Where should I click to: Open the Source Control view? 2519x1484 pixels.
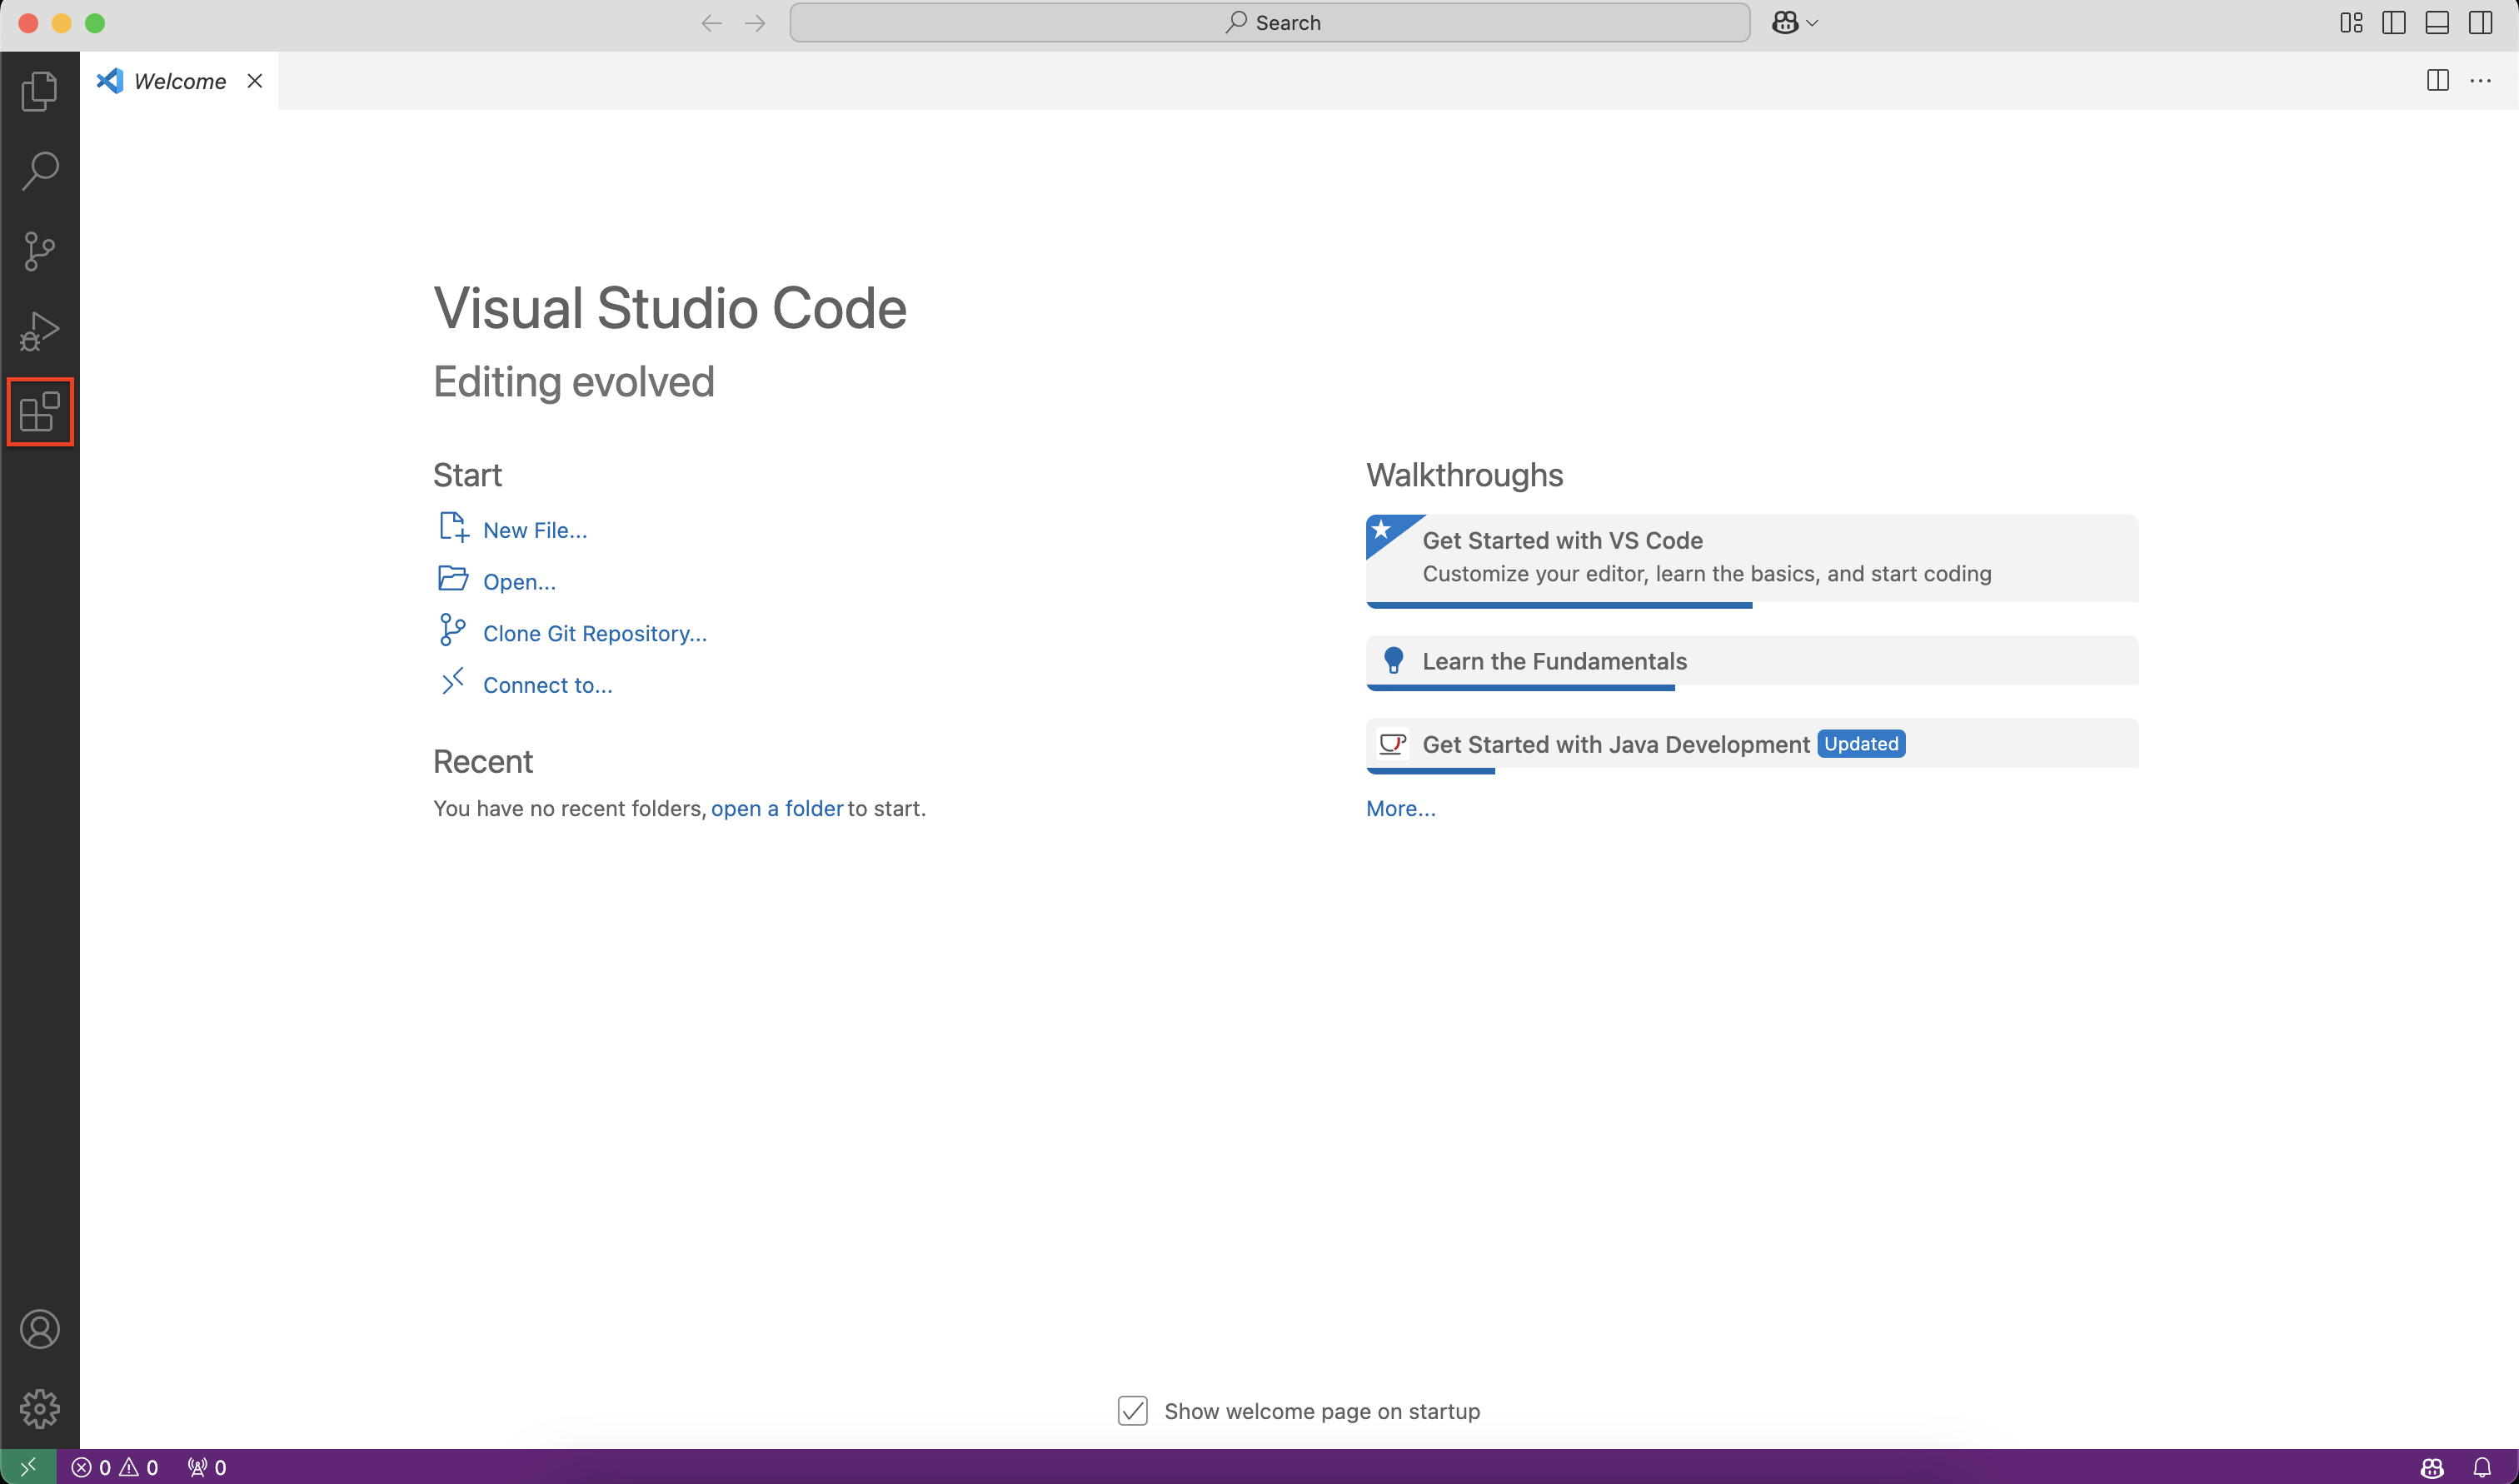[x=39, y=251]
